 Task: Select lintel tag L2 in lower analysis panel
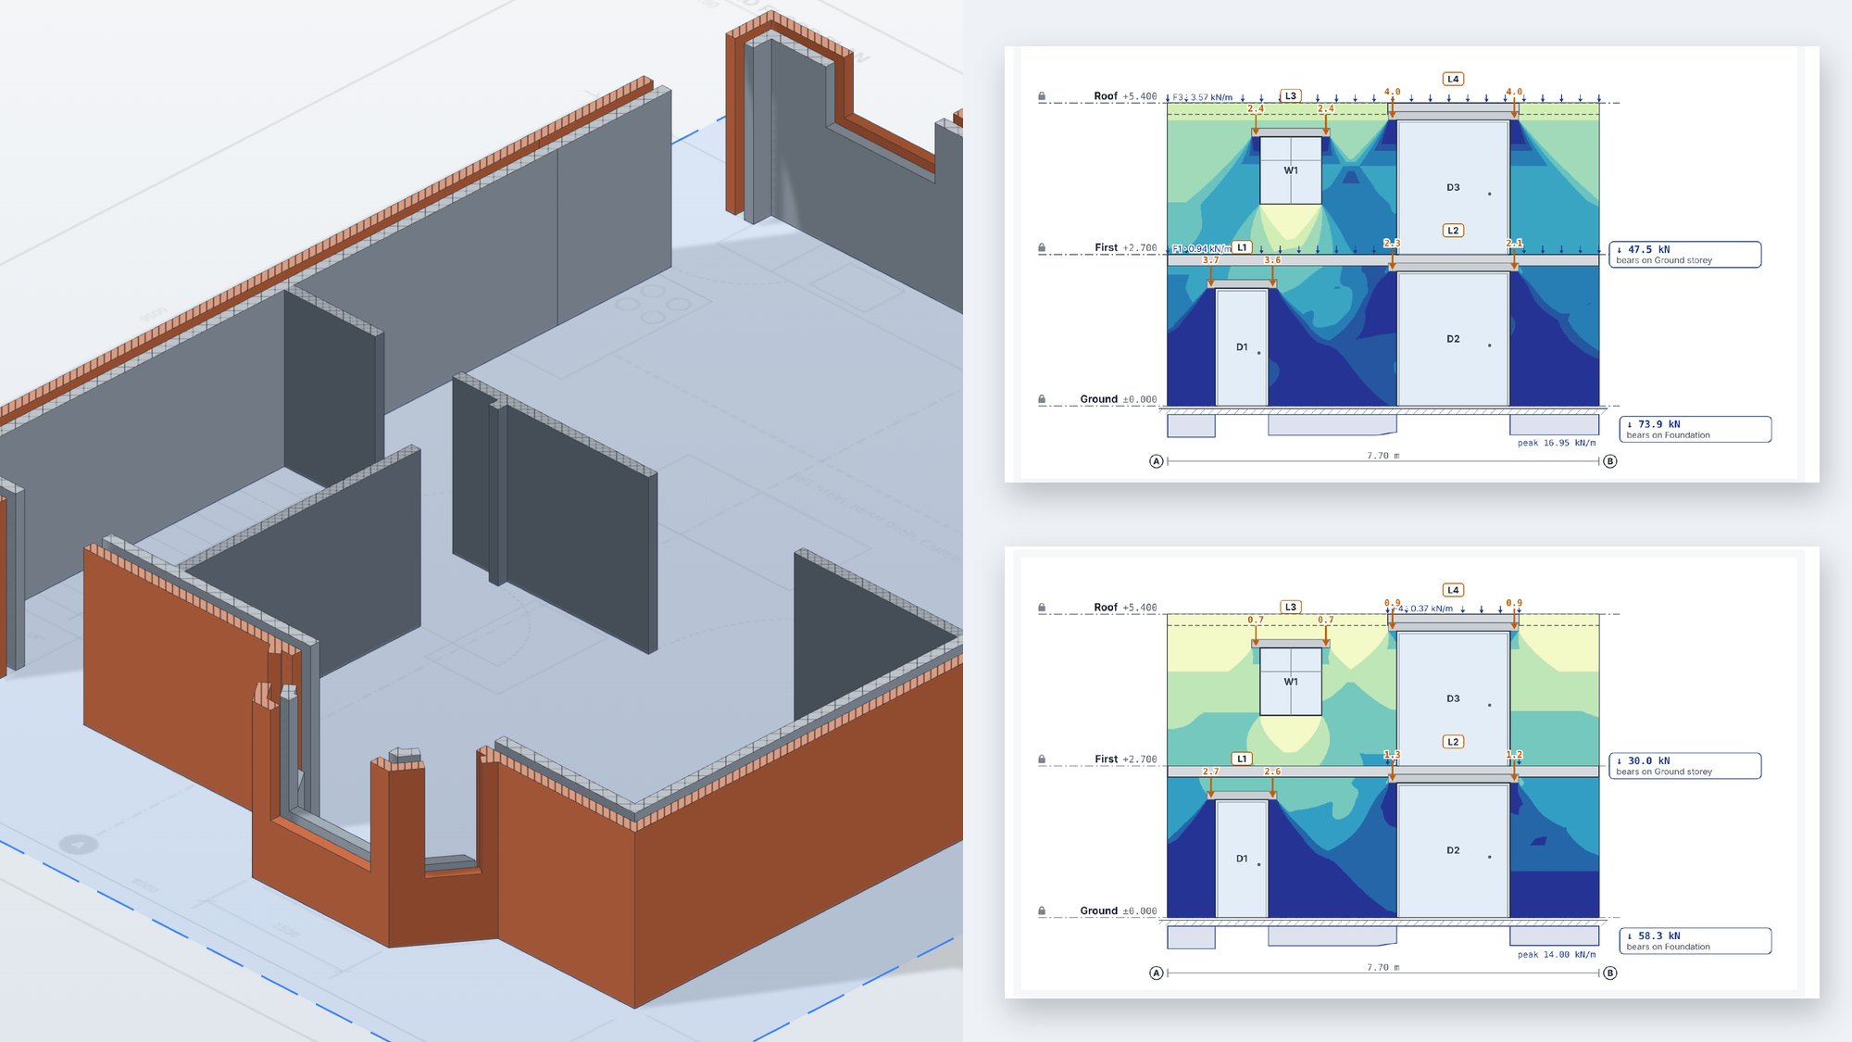click(1453, 742)
